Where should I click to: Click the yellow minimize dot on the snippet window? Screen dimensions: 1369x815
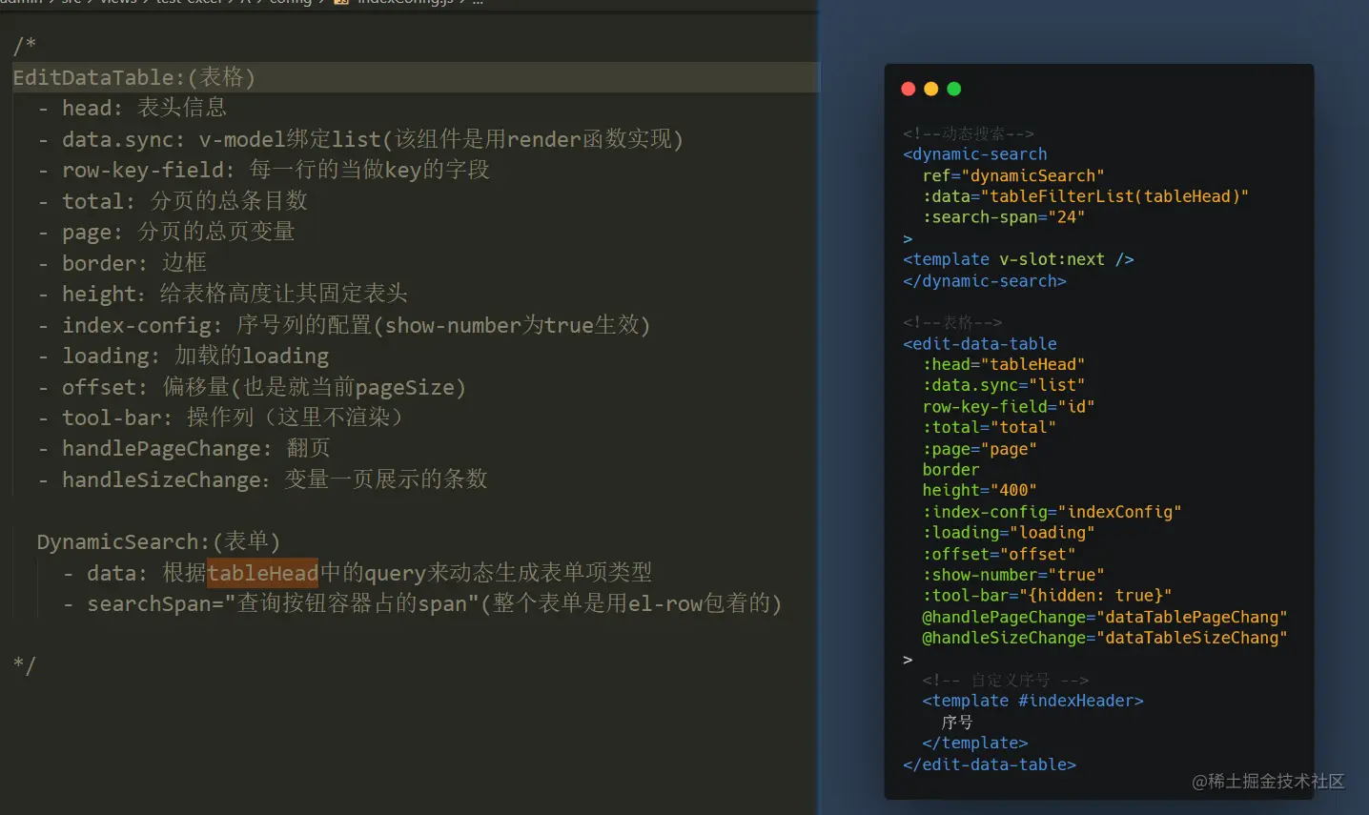coord(931,89)
